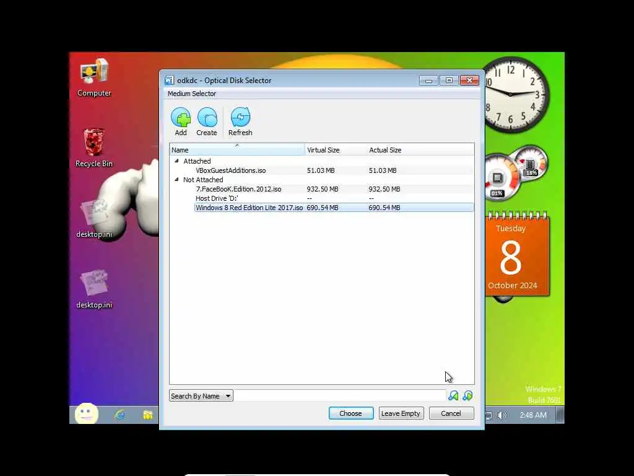
Task: Select the Recycle Bin desktop icon
Action: [94, 148]
